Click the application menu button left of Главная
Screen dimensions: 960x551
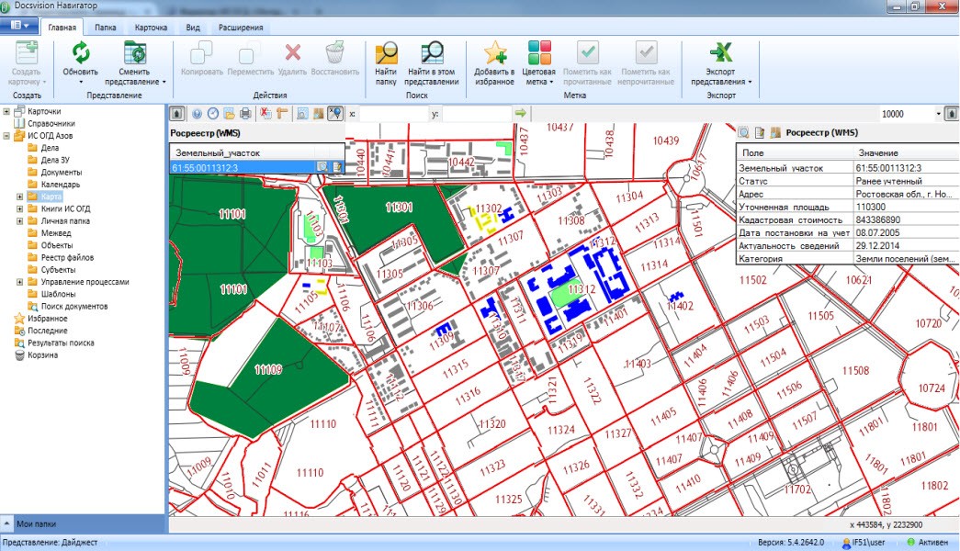coord(19,25)
